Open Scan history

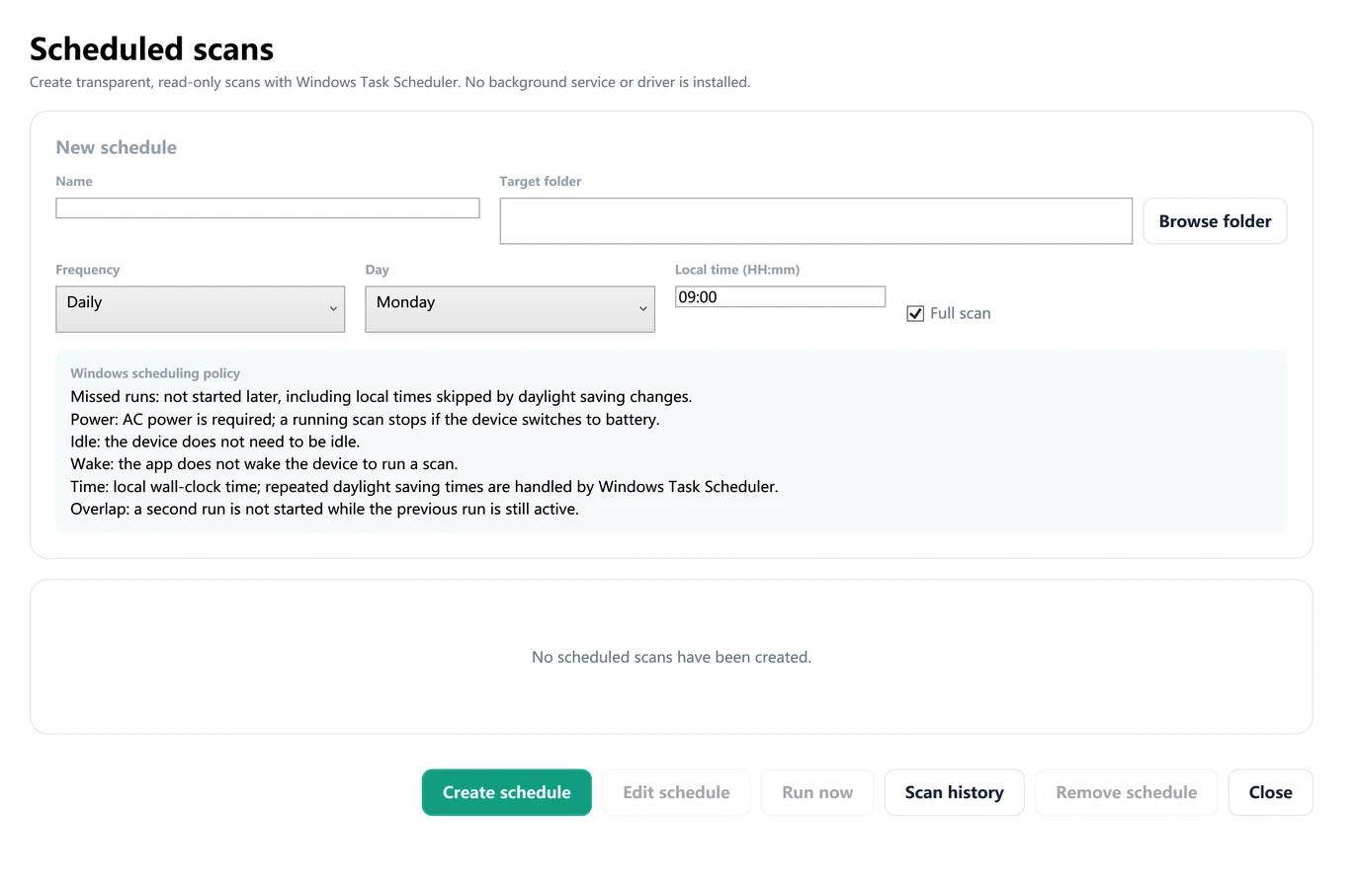954,792
